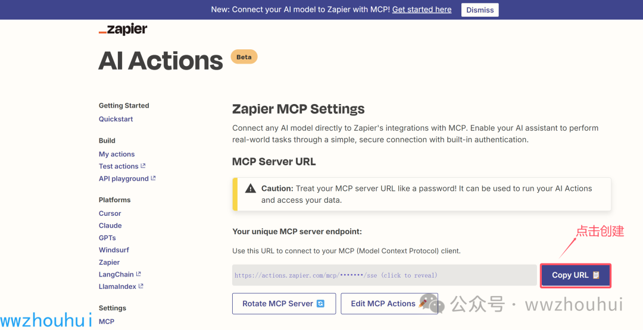The image size is (643, 330).
Task: Select MCP under Settings in the sidebar
Action: pos(107,322)
